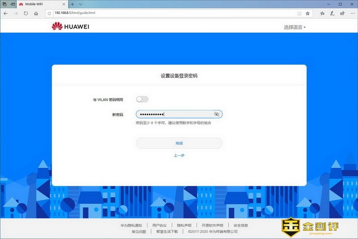Click the Huawei logo
Screen dimensions: 358x239
(x=71, y=27)
